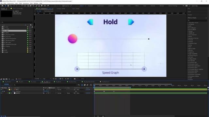This screenshot has width=209, height=117.
Task: Open the Preview panel on right
Action: (190, 15)
